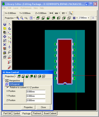Select the zoom window tool
99x117 pixels.
point(26,18)
